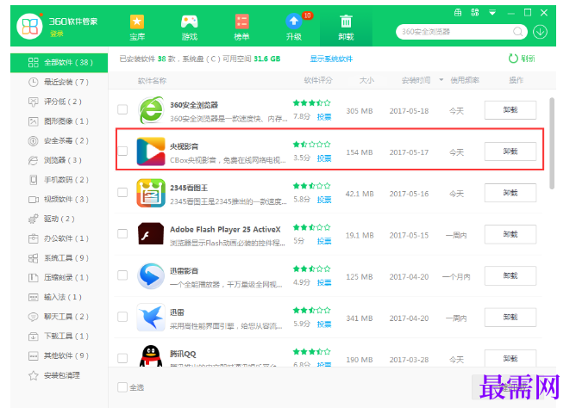Check the 360安全浏览器 checkbox

pos(122,109)
